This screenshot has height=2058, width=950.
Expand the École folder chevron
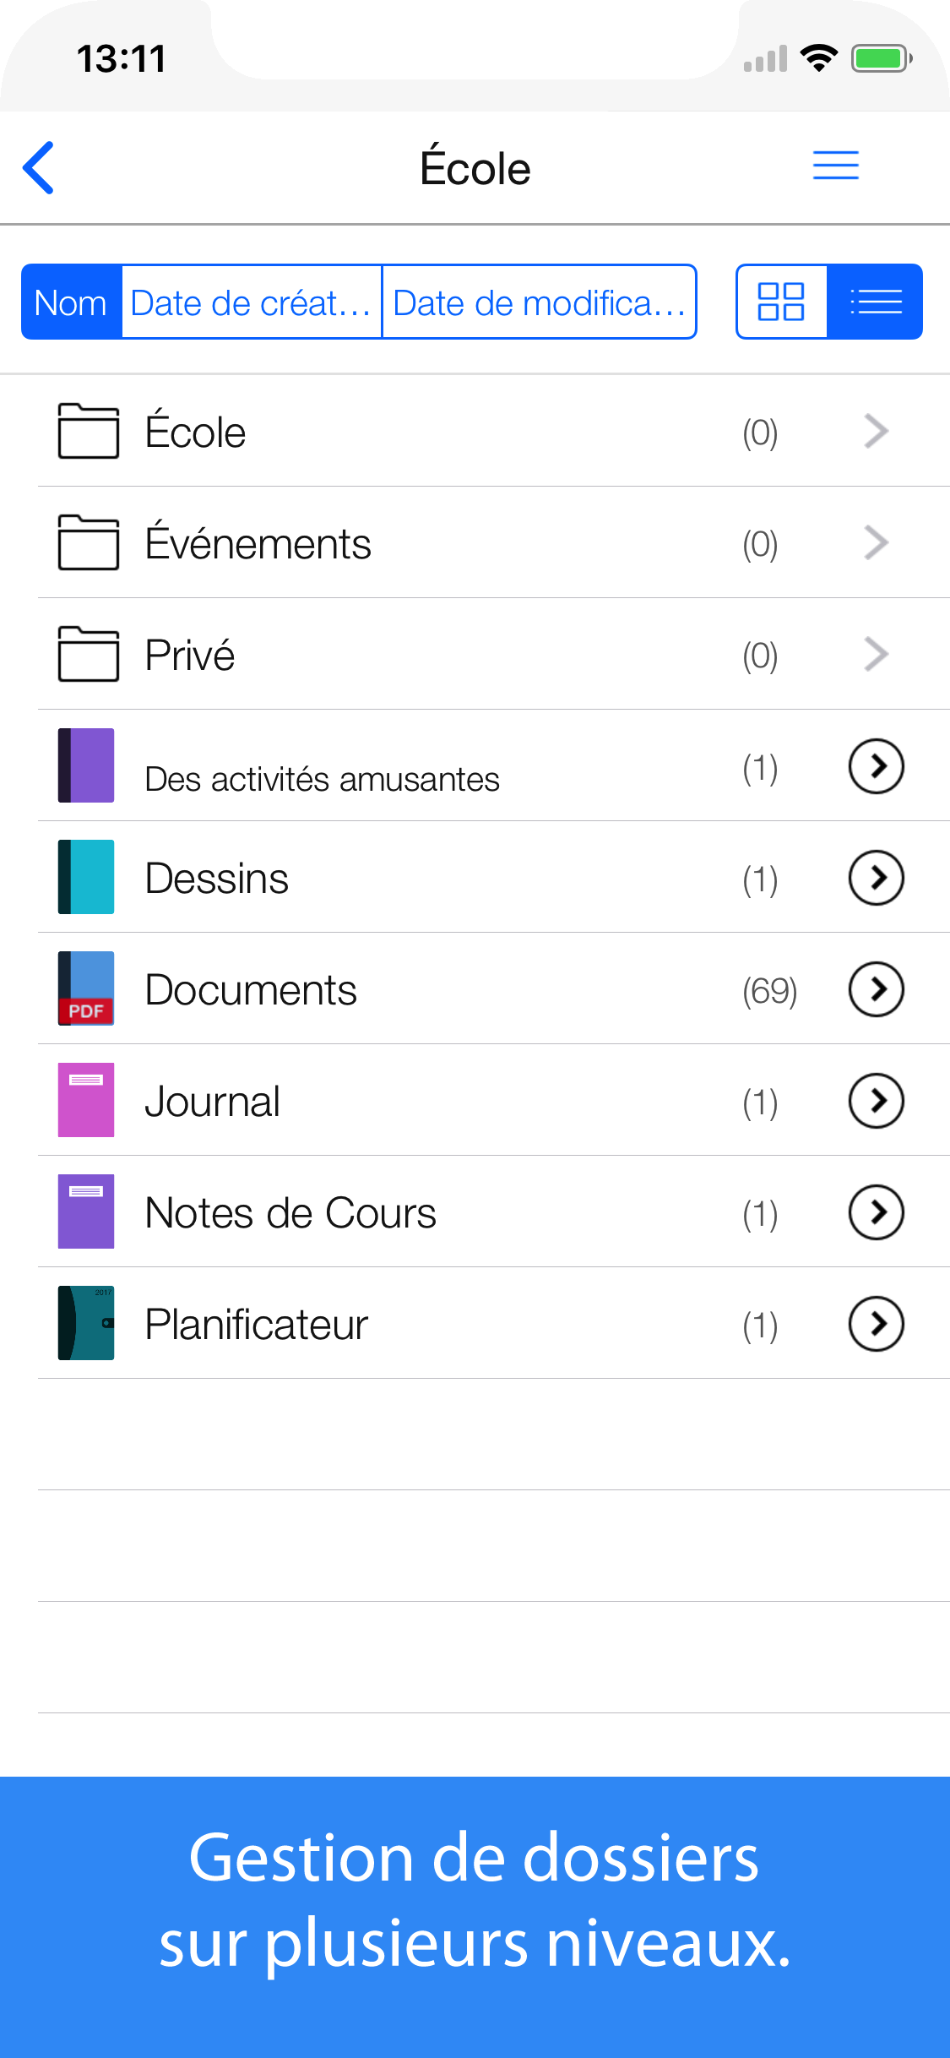click(x=877, y=431)
